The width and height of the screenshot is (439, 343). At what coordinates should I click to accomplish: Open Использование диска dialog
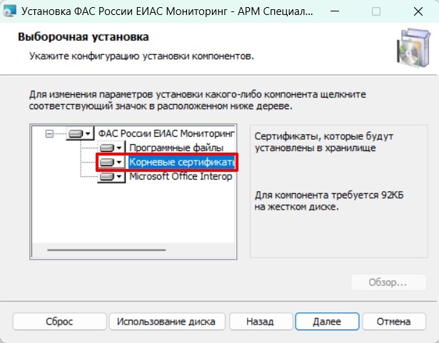click(166, 322)
